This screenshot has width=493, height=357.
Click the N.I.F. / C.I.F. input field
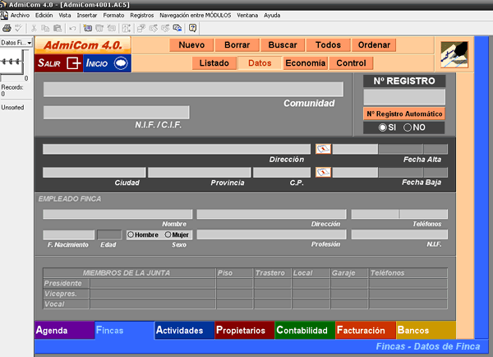[117, 113]
